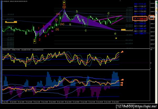Select the magenta sub-wave label iv
The height and width of the screenshot is (109, 158).
click(52, 31)
